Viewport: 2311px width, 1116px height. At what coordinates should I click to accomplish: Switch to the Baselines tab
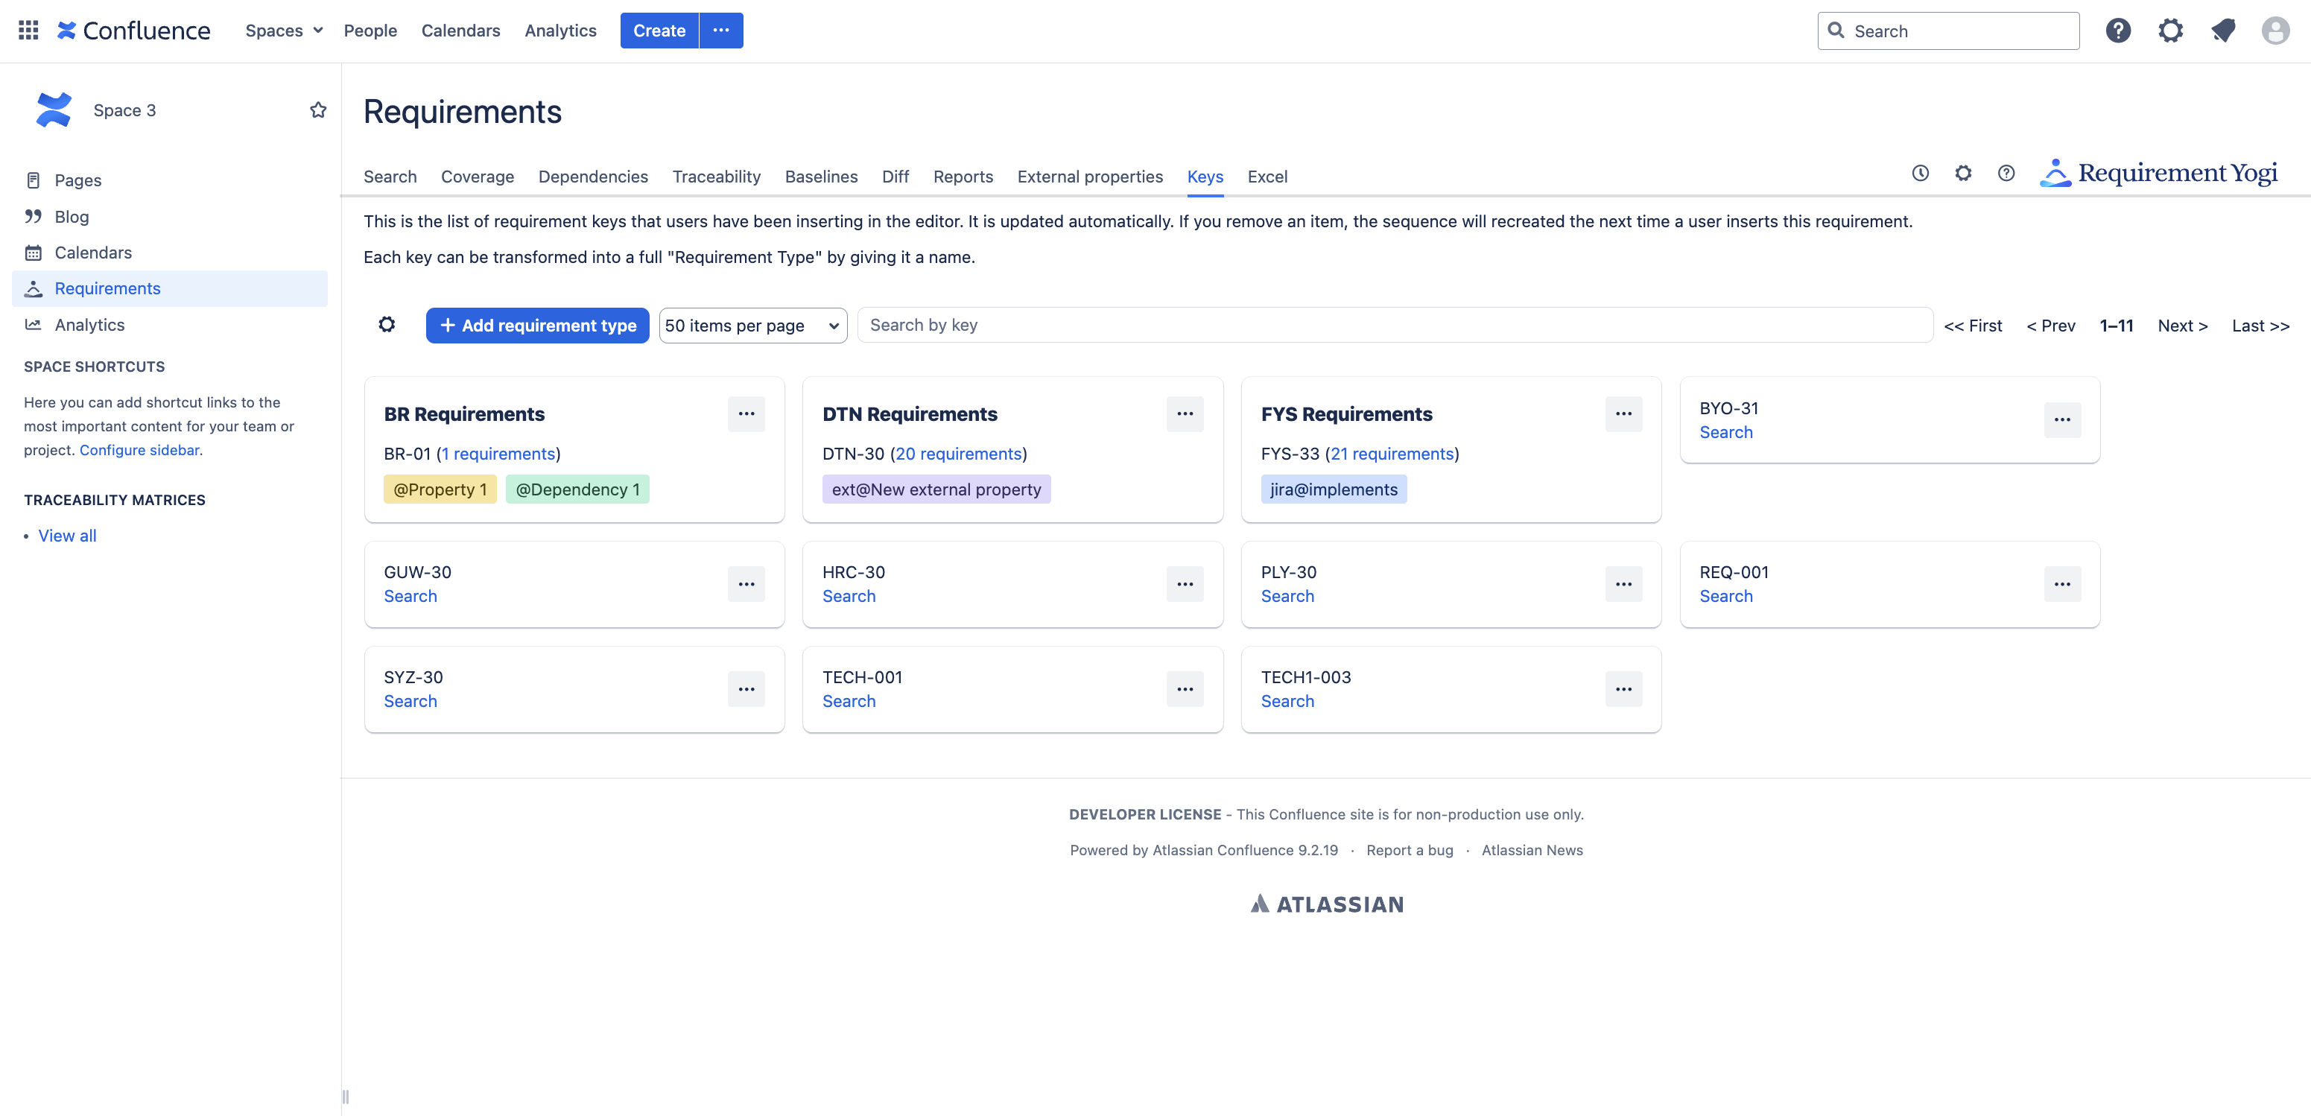[x=820, y=177]
